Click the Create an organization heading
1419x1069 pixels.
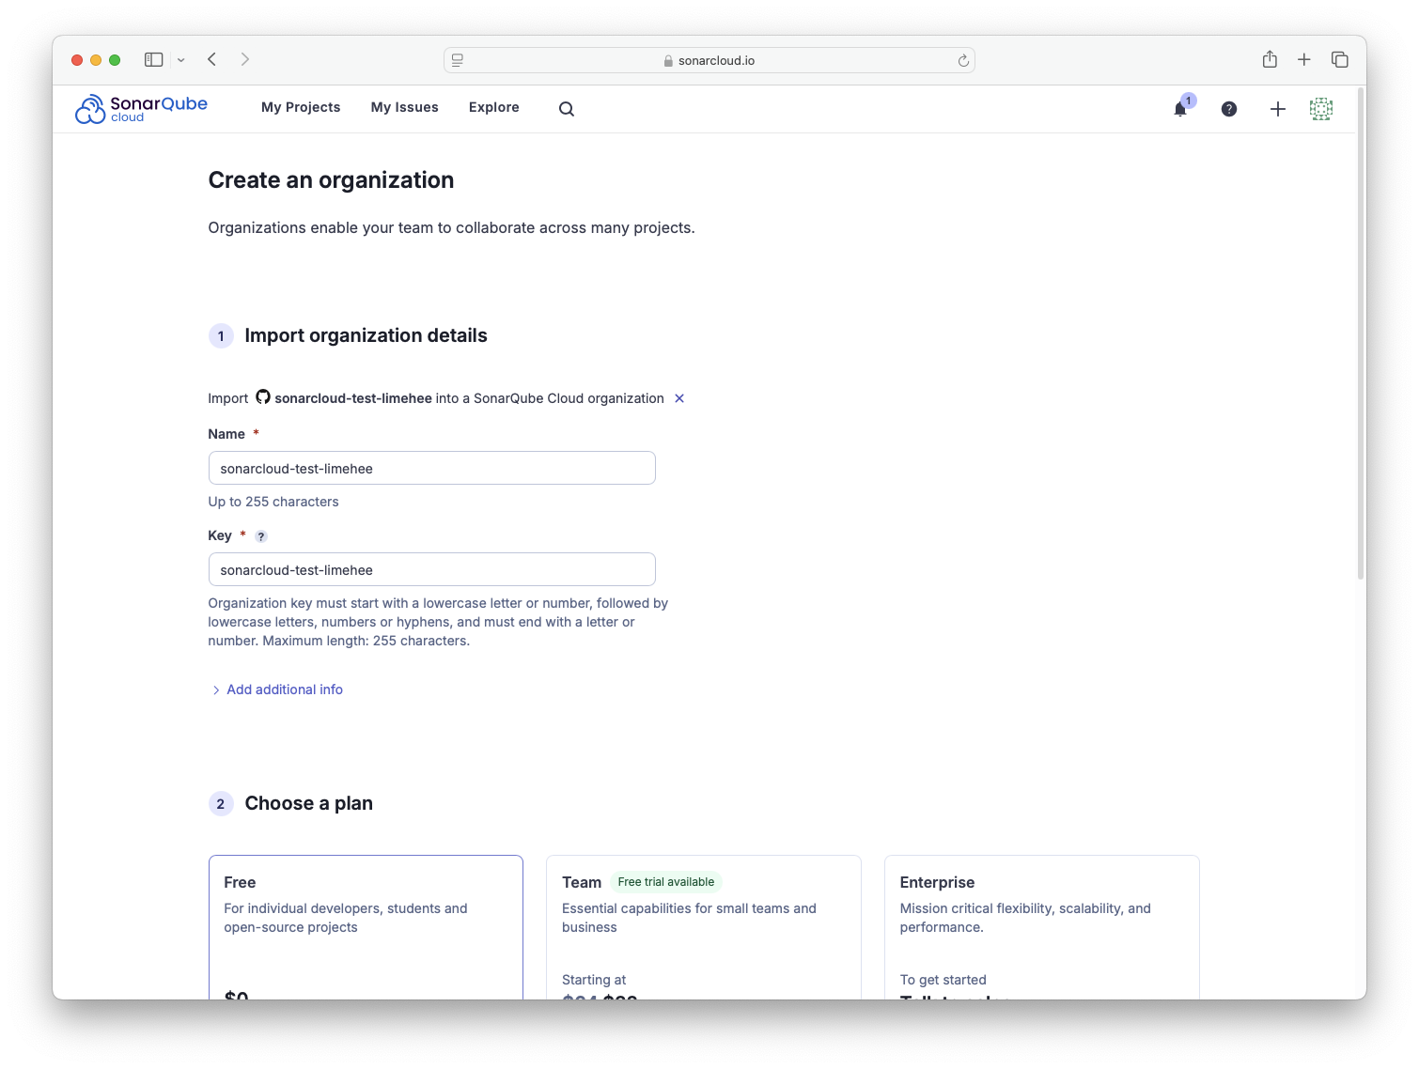[331, 180]
